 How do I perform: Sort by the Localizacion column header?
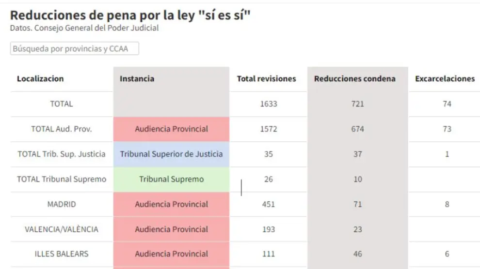40,79
